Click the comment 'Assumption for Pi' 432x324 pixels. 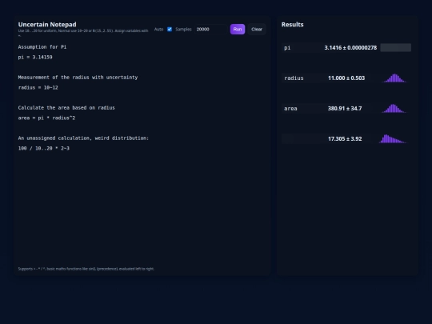(x=42, y=47)
